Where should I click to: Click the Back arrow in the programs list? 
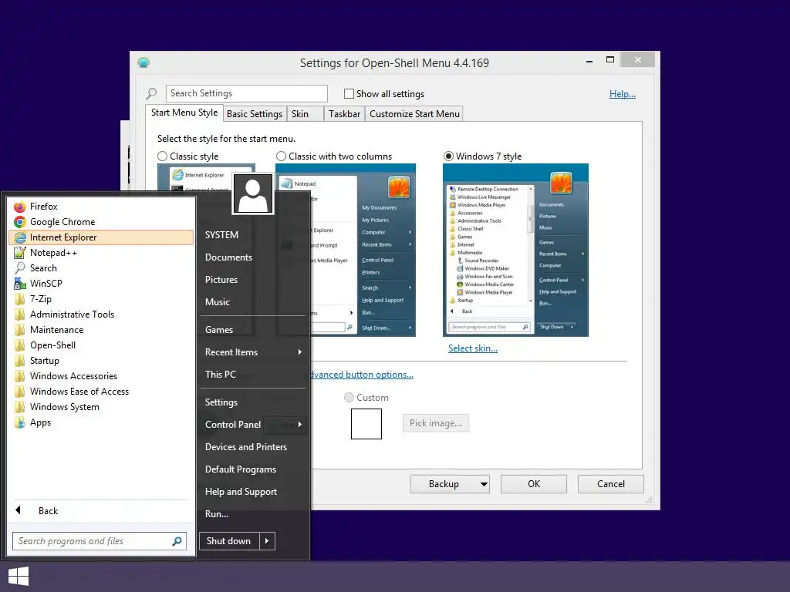19,510
